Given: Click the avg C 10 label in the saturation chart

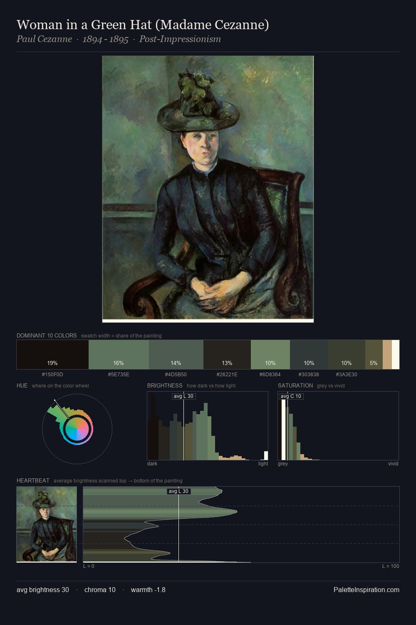Looking at the screenshot, I should (291, 396).
